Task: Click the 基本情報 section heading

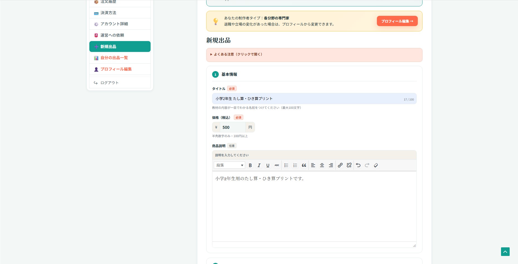Action: click(x=229, y=74)
